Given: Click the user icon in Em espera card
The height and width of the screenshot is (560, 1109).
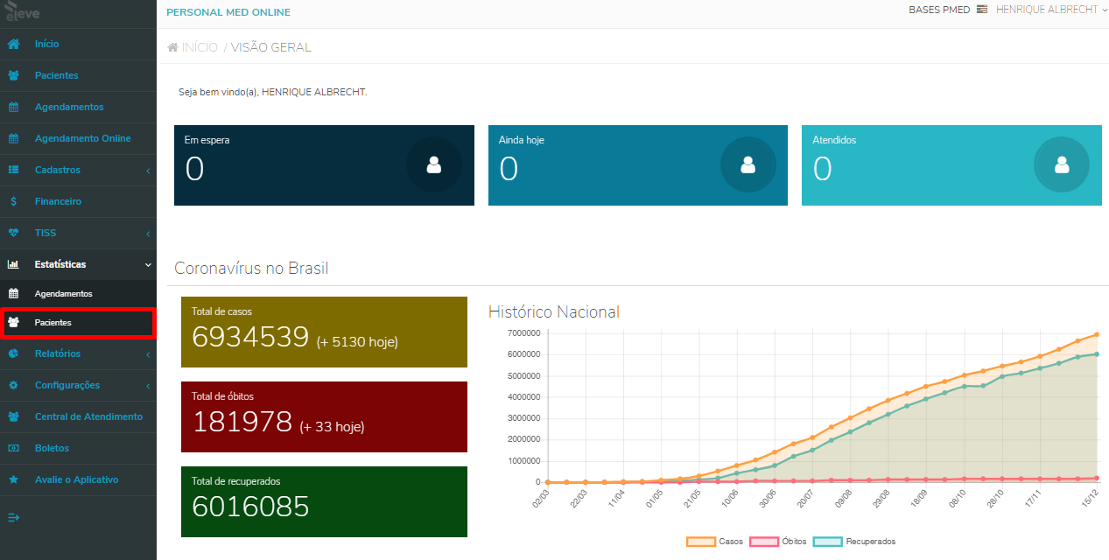Looking at the screenshot, I should 433,164.
